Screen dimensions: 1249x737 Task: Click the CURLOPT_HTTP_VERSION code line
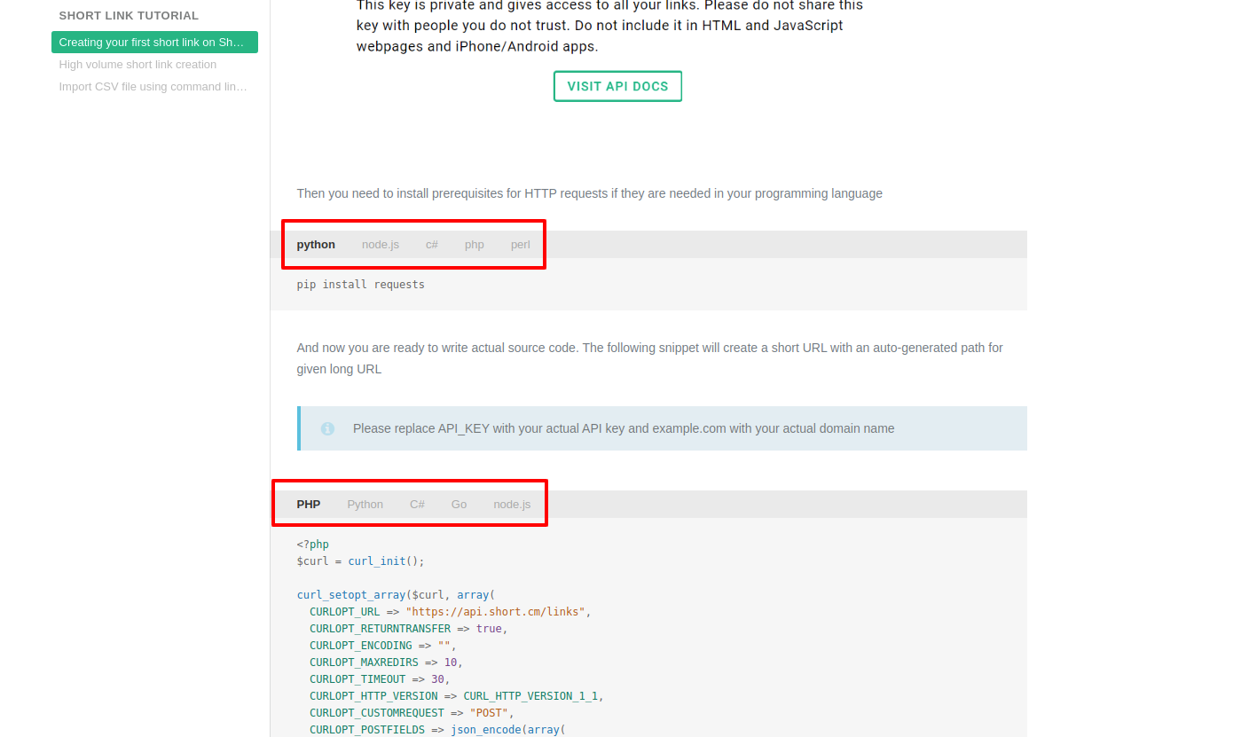click(x=457, y=696)
